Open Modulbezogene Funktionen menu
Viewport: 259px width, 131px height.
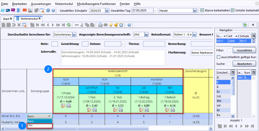click(x=96, y=4)
